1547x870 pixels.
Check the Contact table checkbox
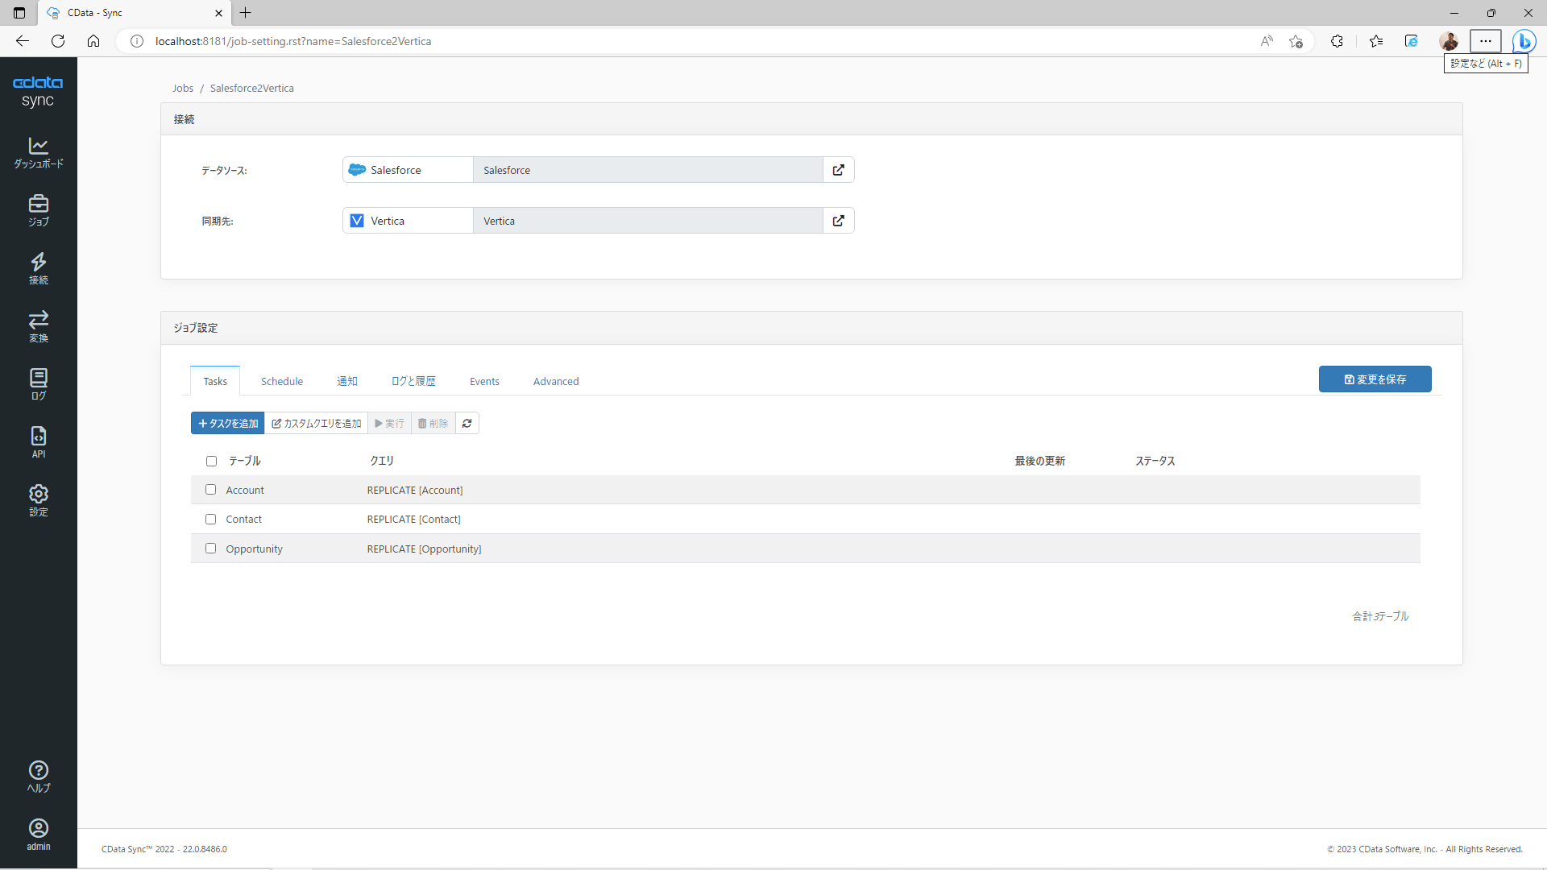(211, 520)
